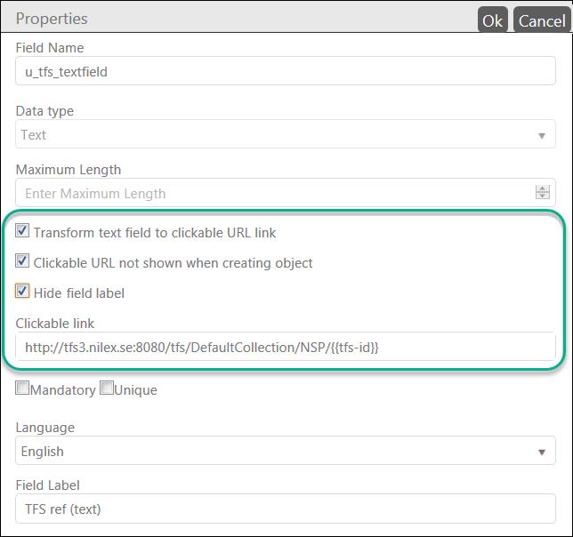The width and height of the screenshot is (573, 537).
Task: Click the Clickable link URL text field
Action: click(285, 347)
